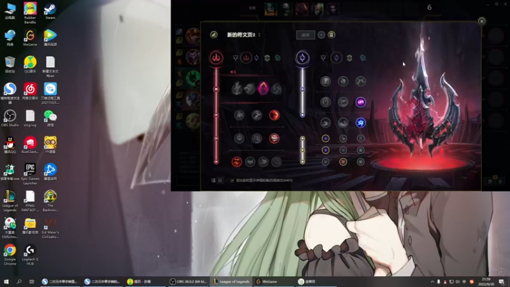This screenshot has height=287, width=510.
Task: Select the Scorch secondary rune
Action: pos(326,122)
